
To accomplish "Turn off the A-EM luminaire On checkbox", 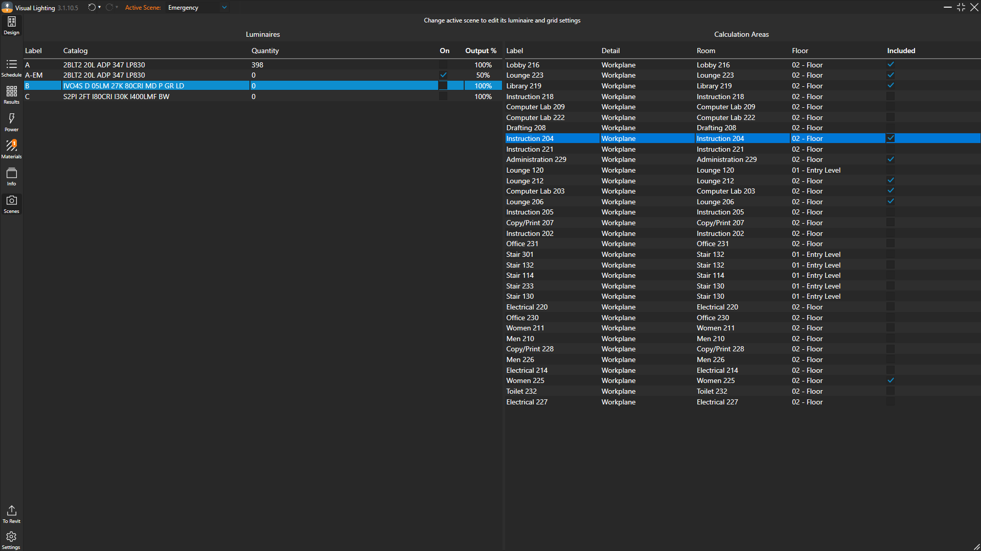I will (x=443, y=75).
